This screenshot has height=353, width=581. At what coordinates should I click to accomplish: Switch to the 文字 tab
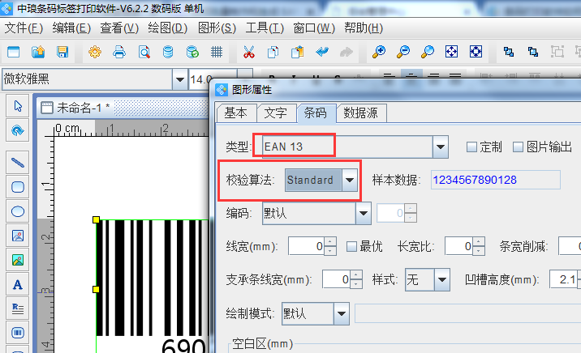276,113
